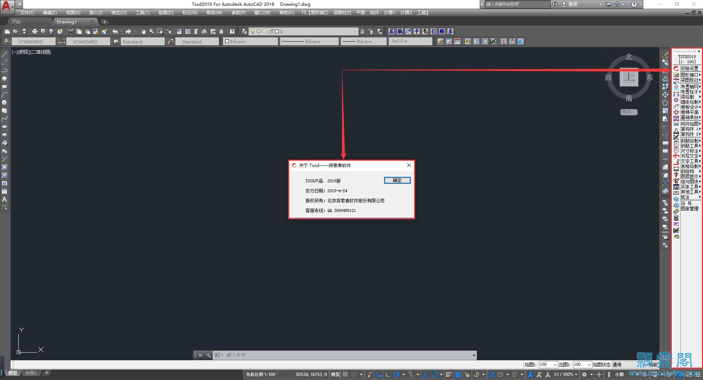Click the ViewCube 上 top face

pyautogui.click(x=629, y=77)
